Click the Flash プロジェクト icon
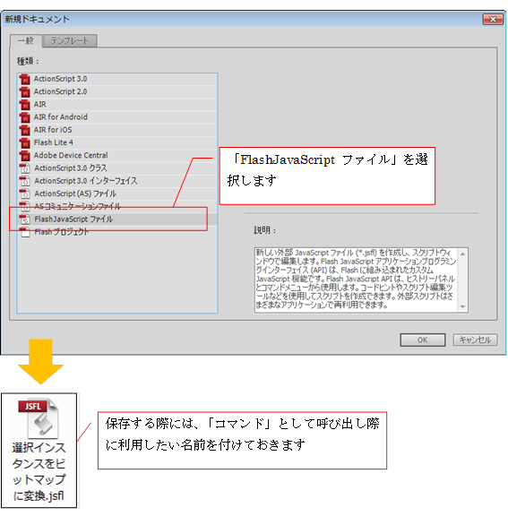This screenshot has height=516, width=508. pos(25,232)
